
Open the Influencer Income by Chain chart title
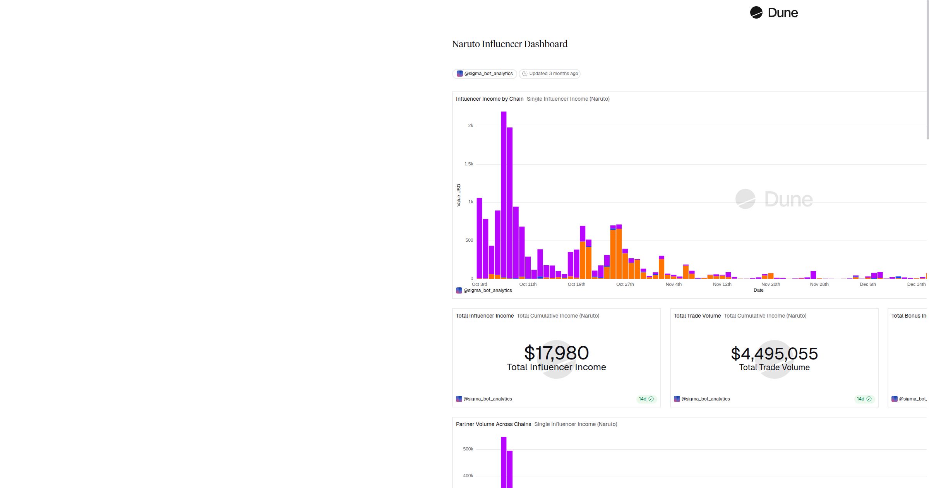[490, 99]
